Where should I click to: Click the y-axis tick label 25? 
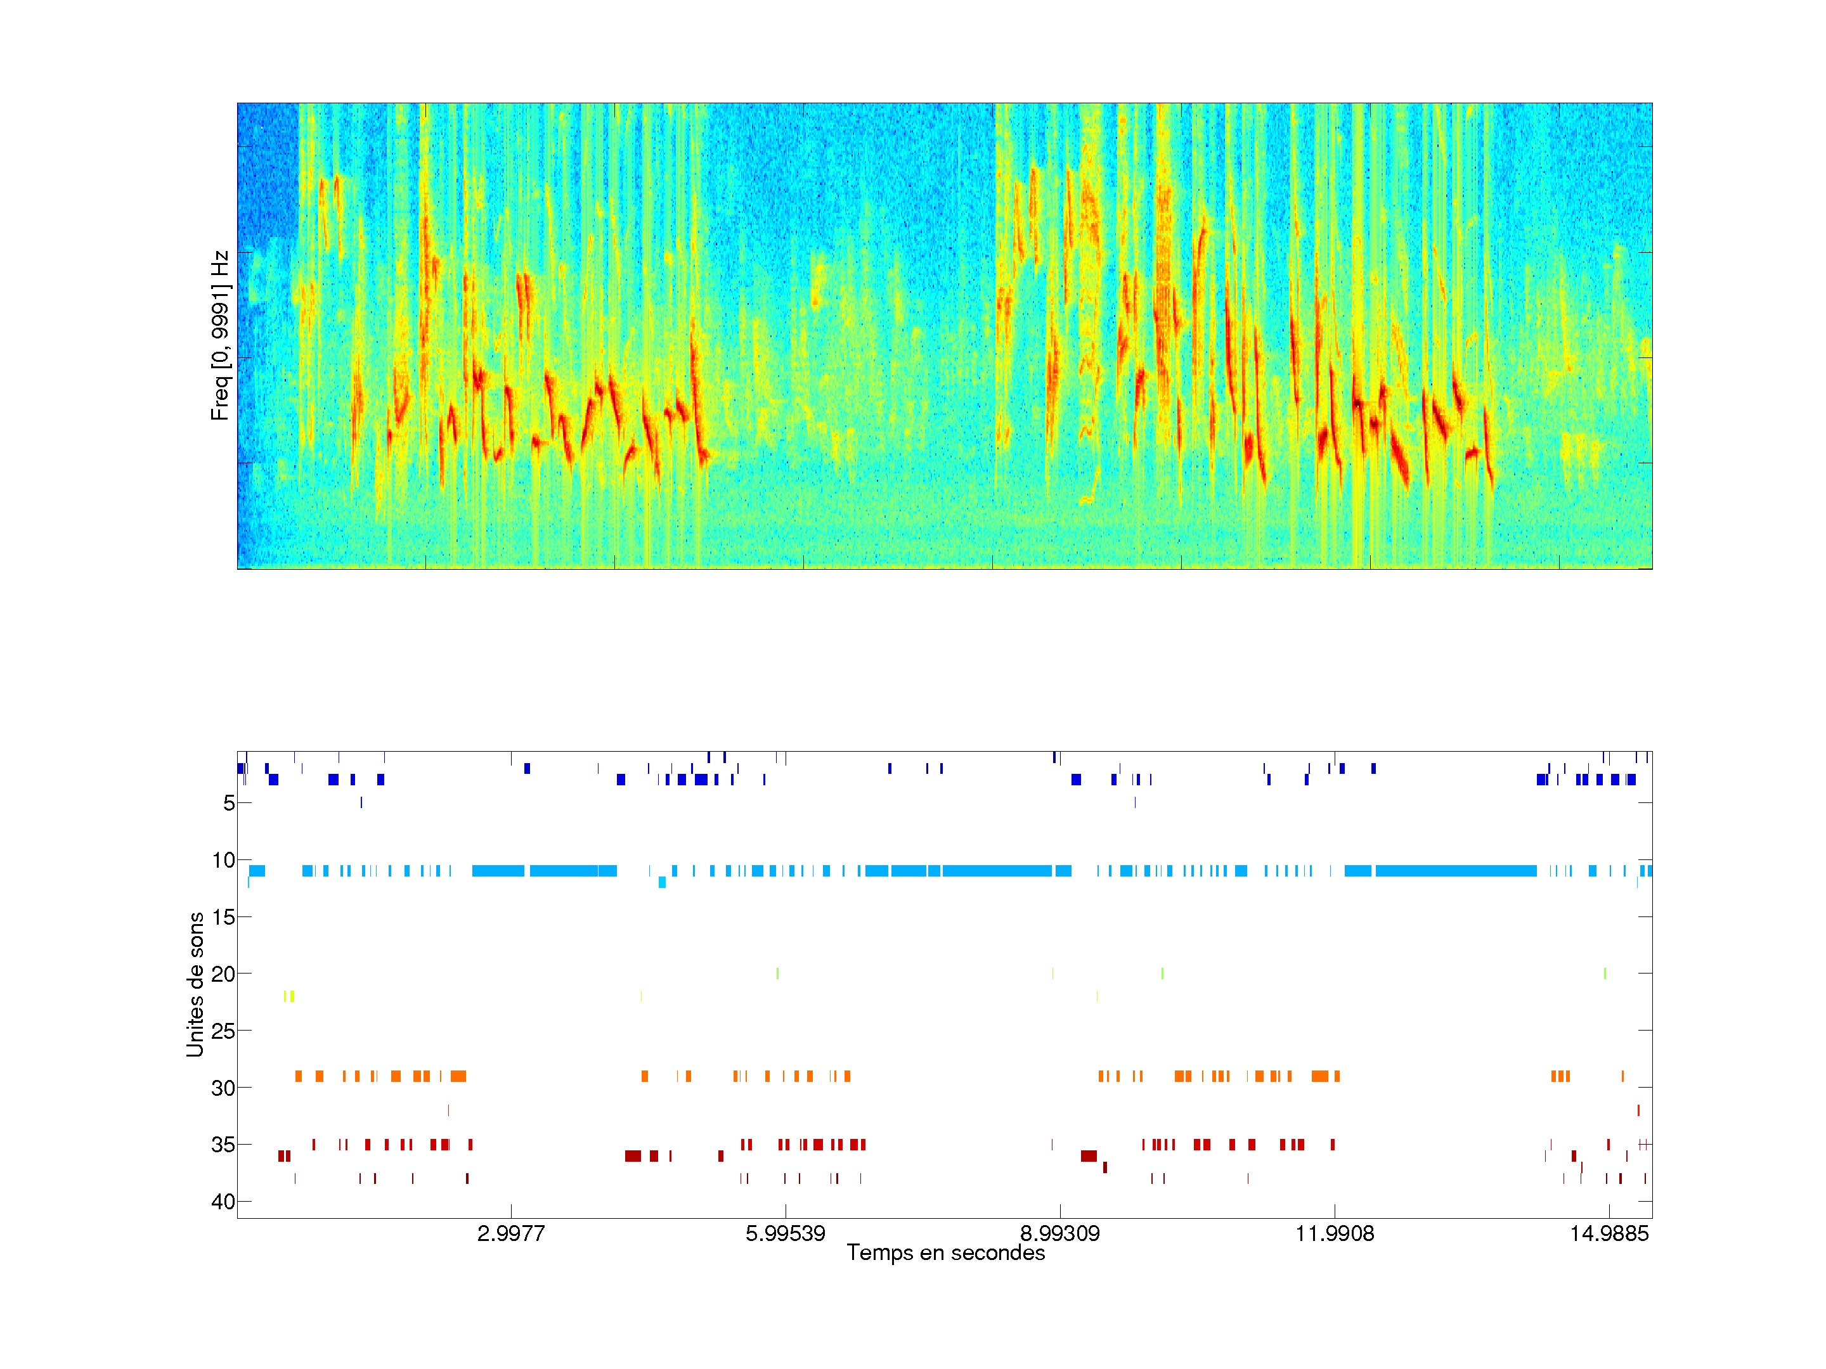tap(223, 1031)
